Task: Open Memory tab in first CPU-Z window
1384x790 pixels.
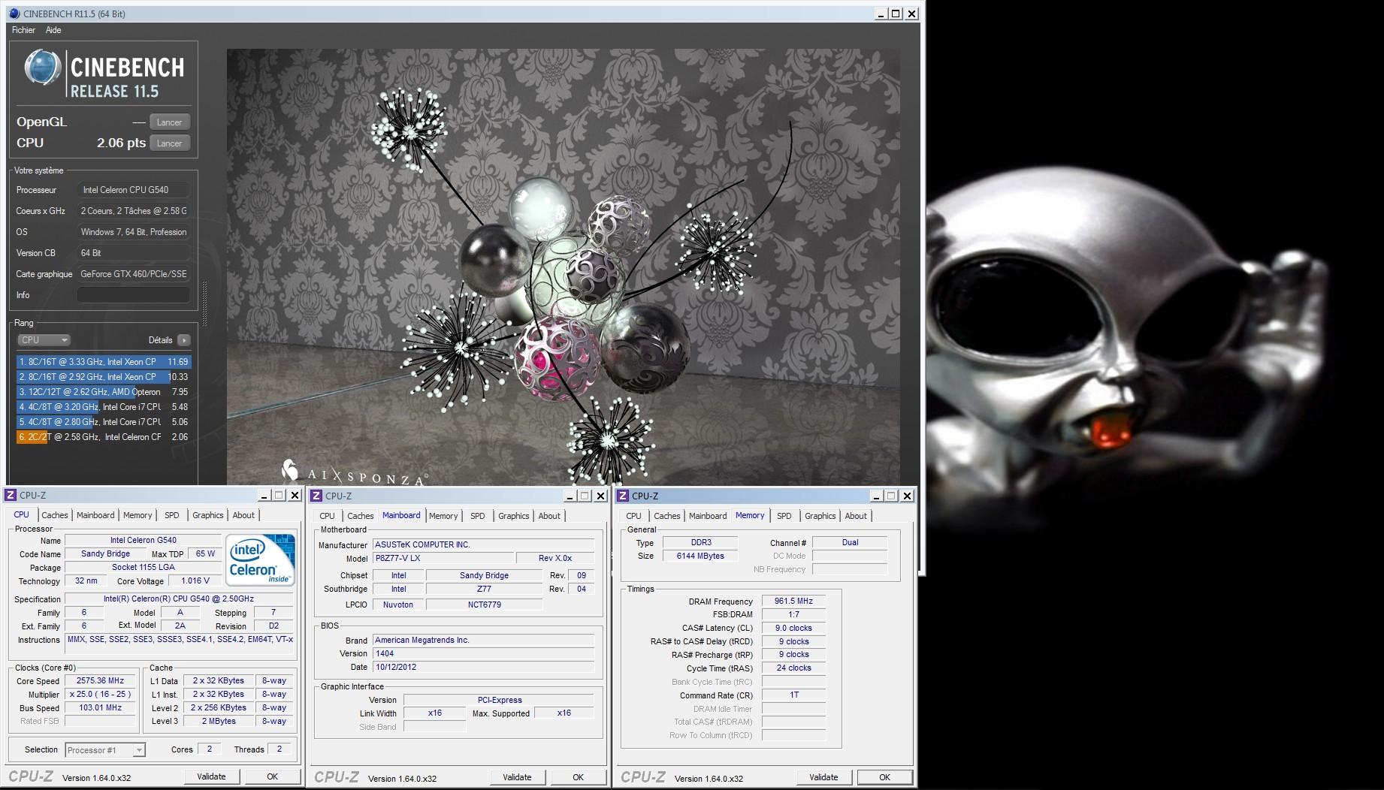Action: click(137, 515)
